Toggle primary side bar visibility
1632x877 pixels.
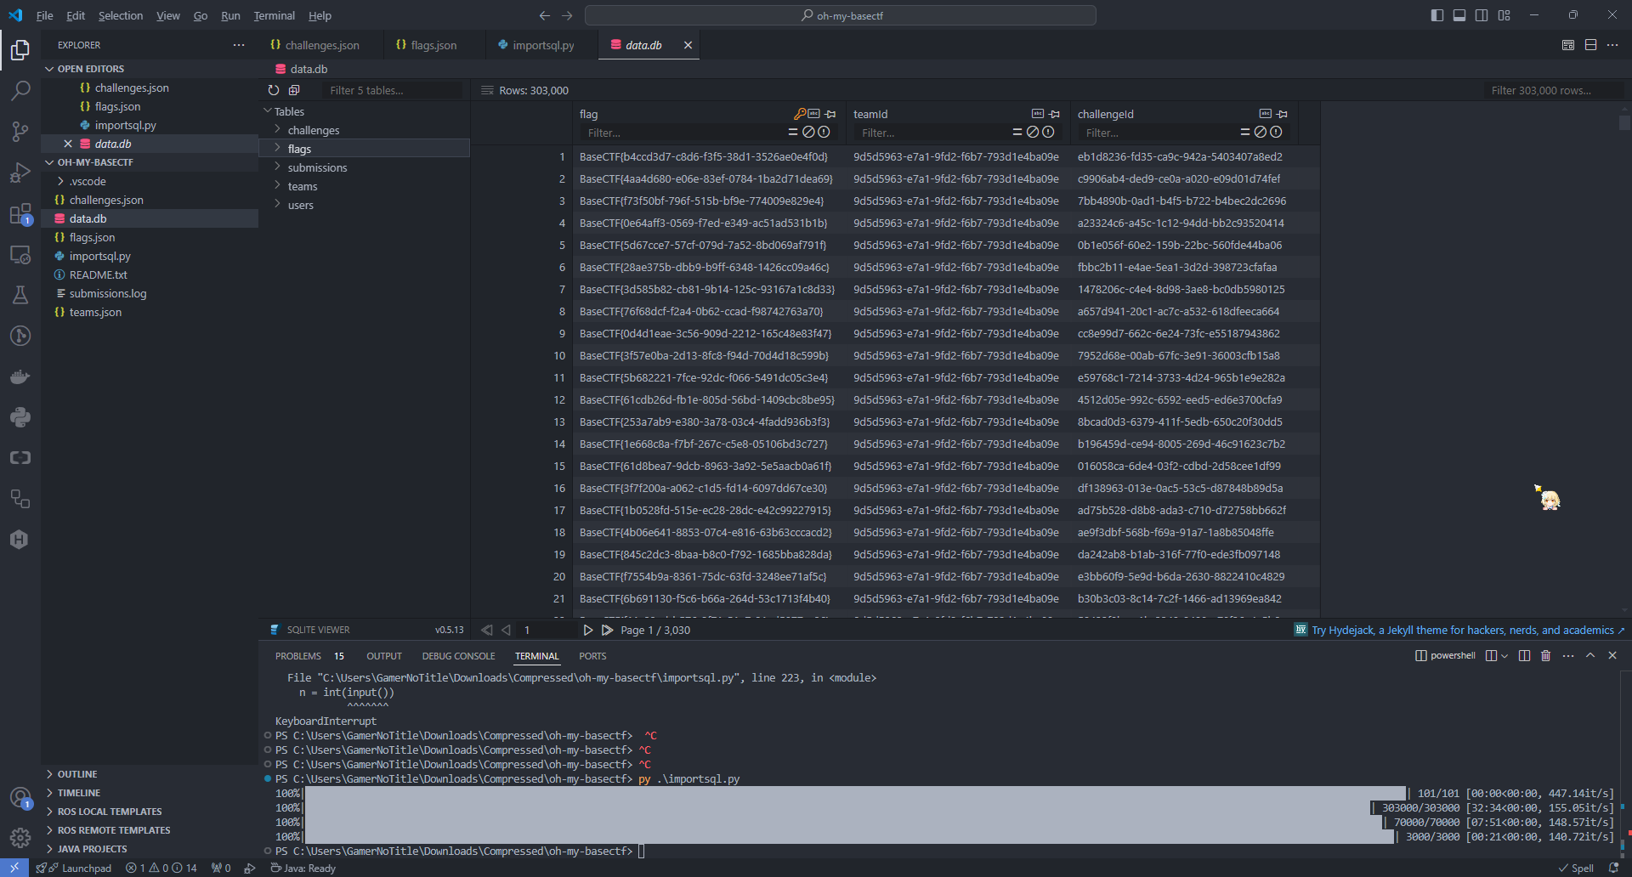(1436, 15)
